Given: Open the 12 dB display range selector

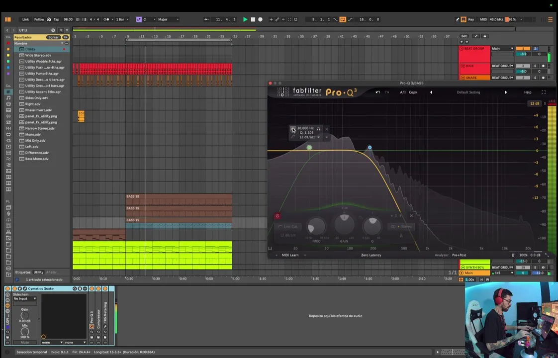Looking at the screenshot, I should point(535,103).
